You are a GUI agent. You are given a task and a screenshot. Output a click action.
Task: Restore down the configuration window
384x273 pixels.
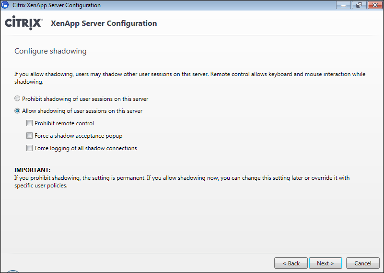tap(358, 5)
